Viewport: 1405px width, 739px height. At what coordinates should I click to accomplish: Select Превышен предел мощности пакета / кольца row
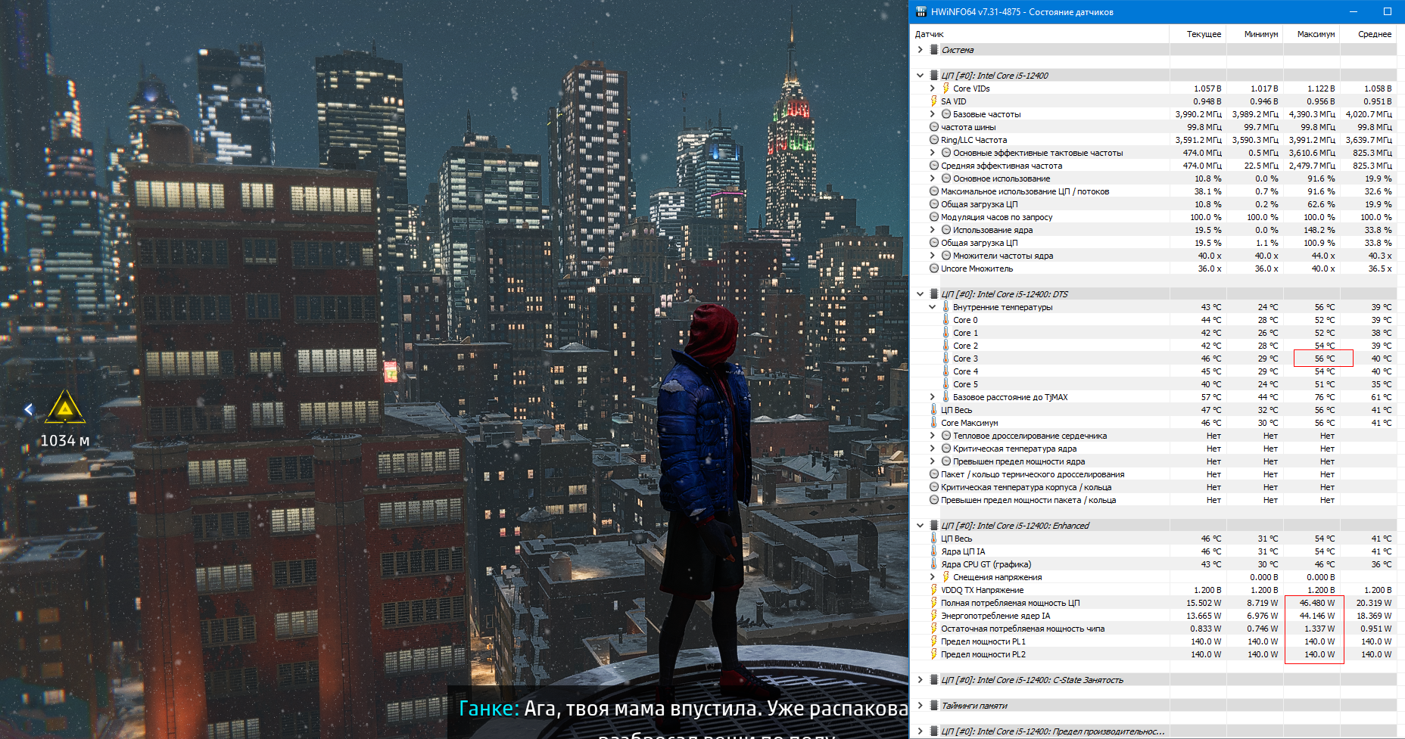point(1154,500)
